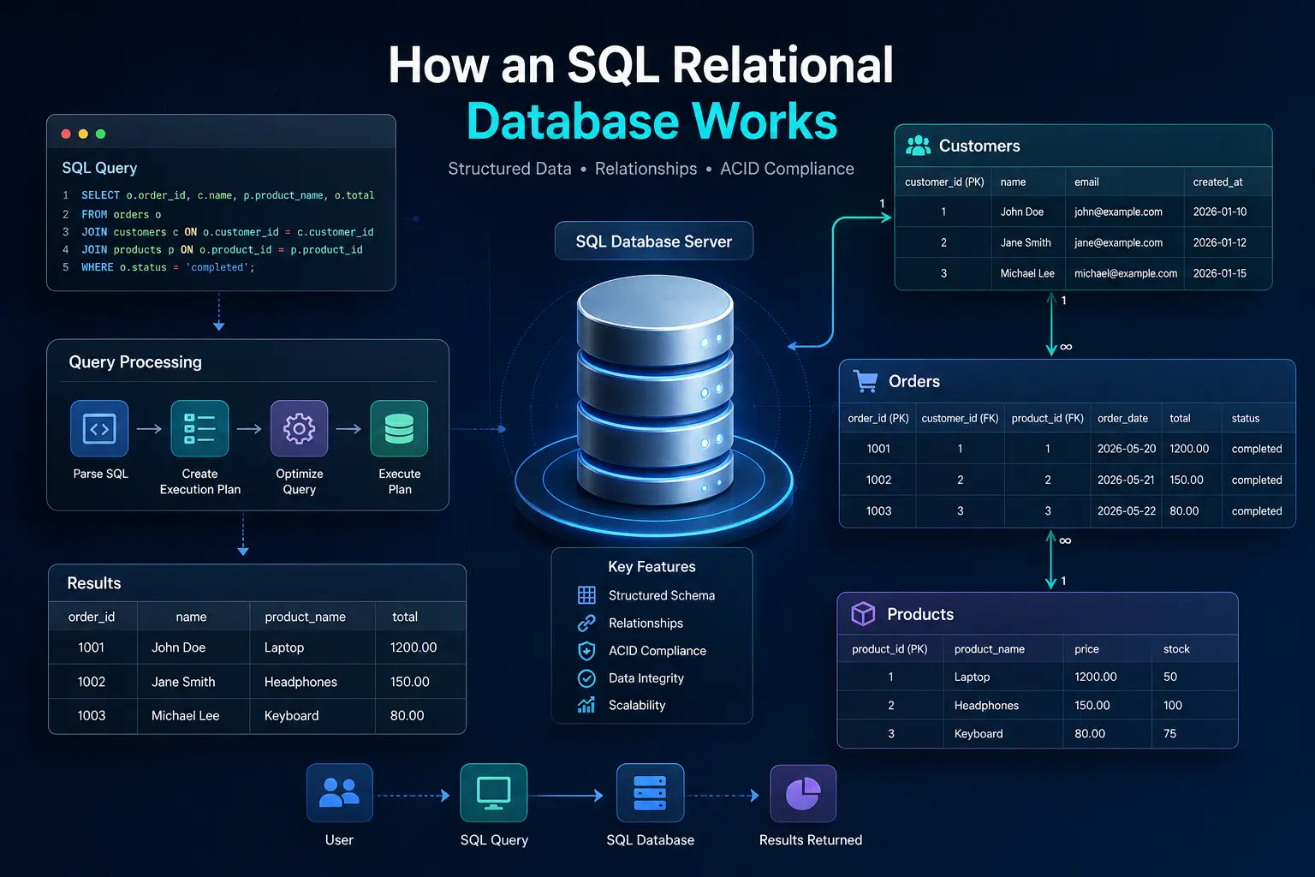Image resolution: width=1315 pixels, height=877 pixels.
Task: Click the Create Execution Plan checklist icon
Action: pos(199,428)
